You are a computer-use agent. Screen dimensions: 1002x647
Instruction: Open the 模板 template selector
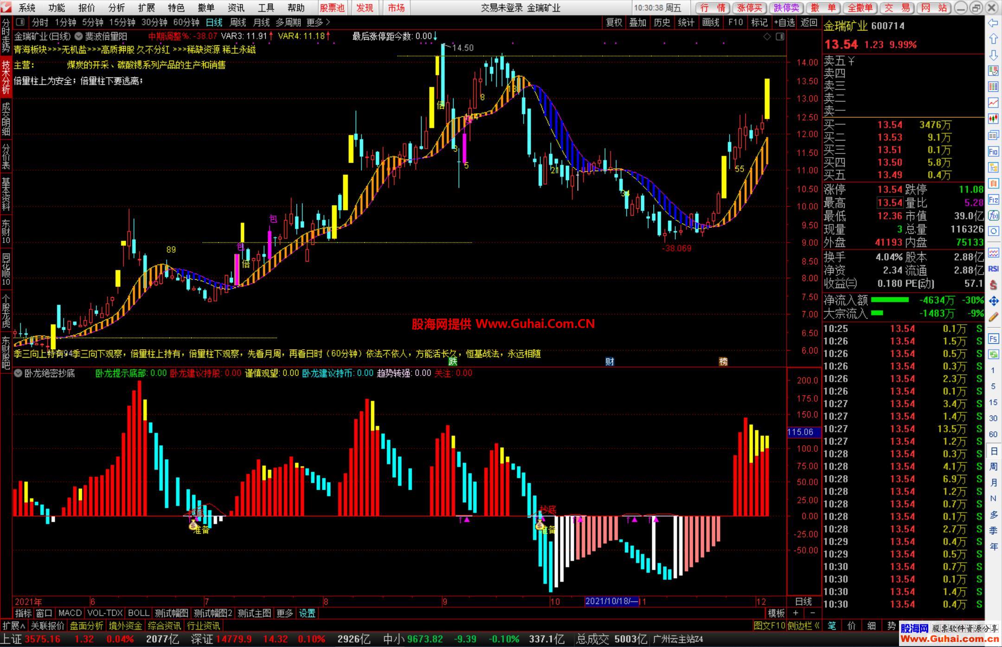tap(776, 613)
